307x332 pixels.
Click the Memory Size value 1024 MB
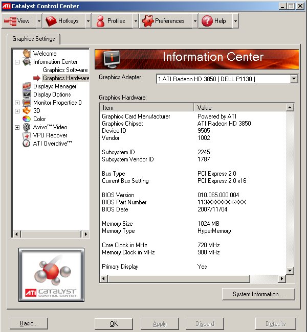[x=208, y=224]
